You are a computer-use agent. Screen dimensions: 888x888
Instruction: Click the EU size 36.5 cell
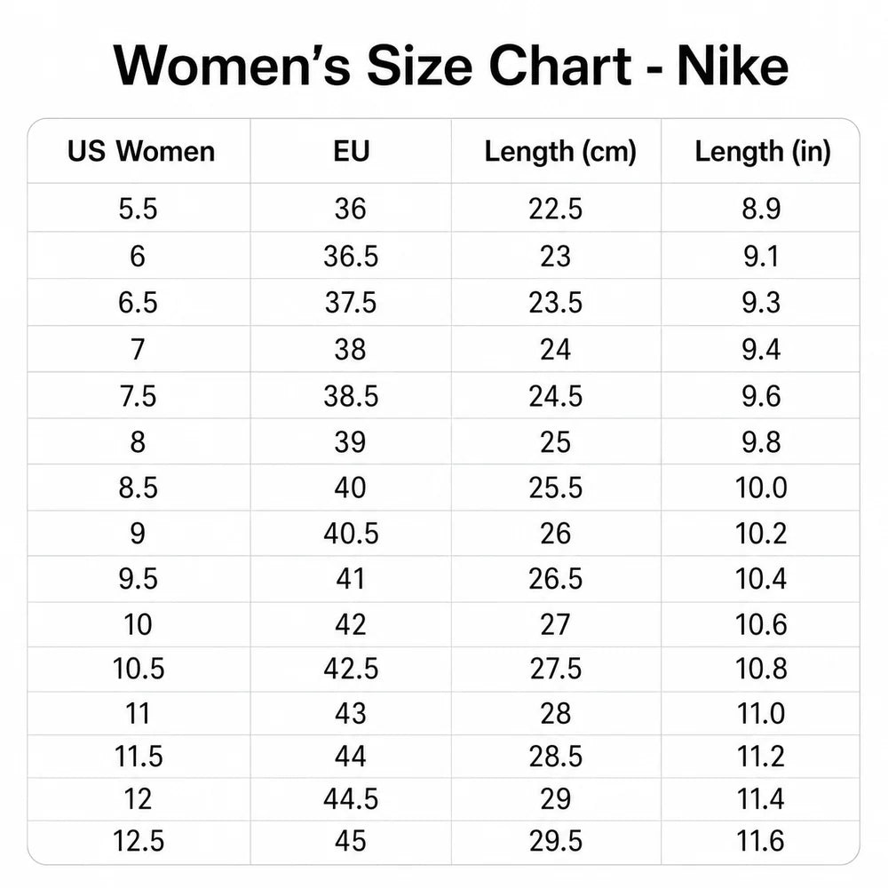[351, 256]
